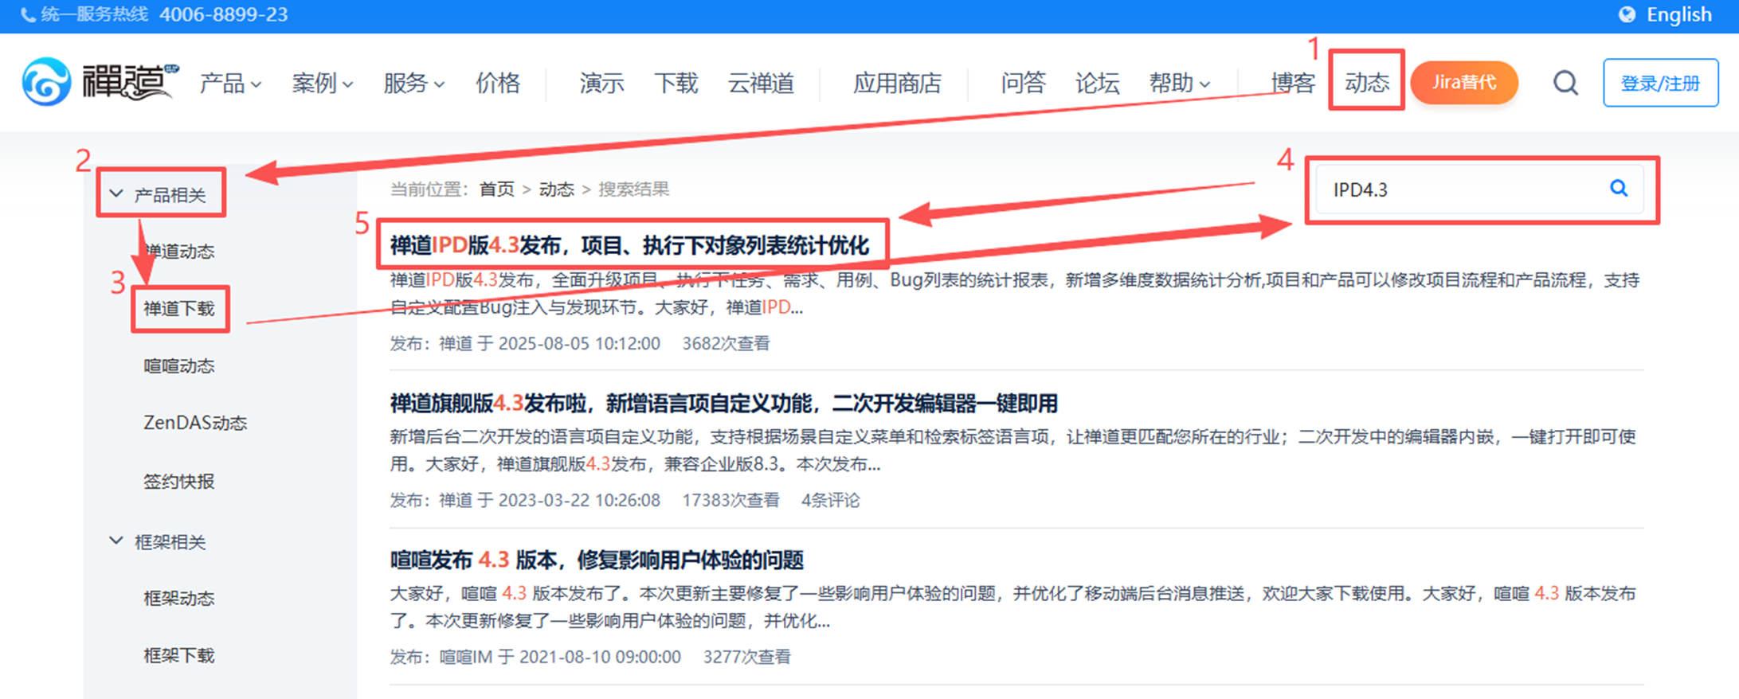
Task: Click the orange Jira替代 button
Action: click(1464, 83)
